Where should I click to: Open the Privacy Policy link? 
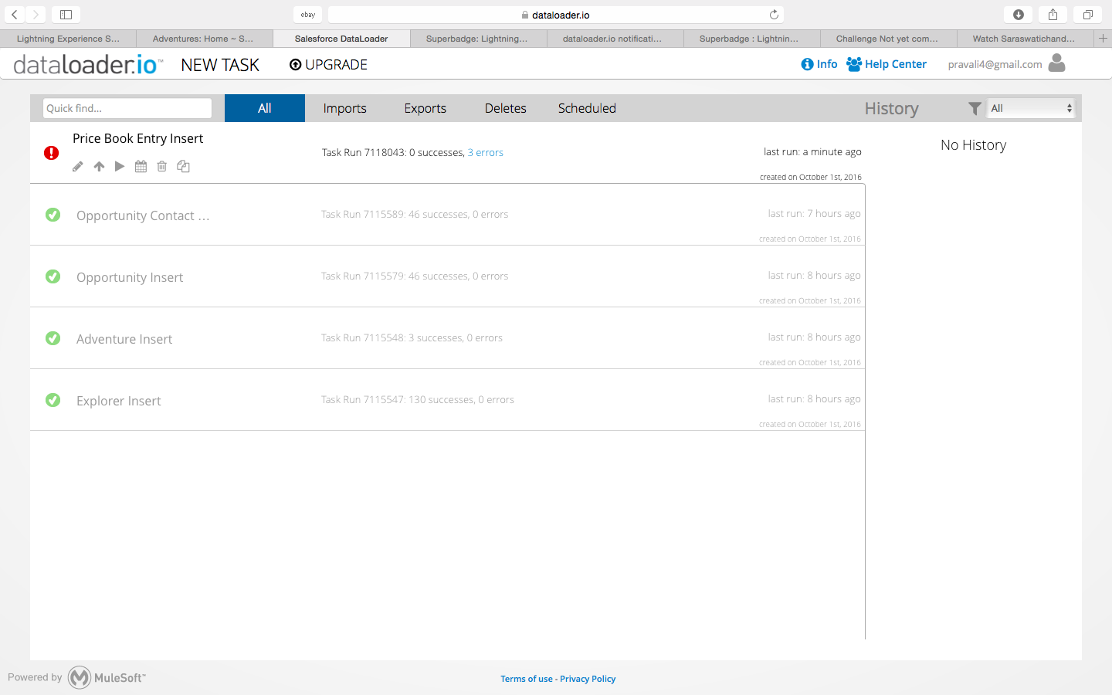(x=588, y=679)
